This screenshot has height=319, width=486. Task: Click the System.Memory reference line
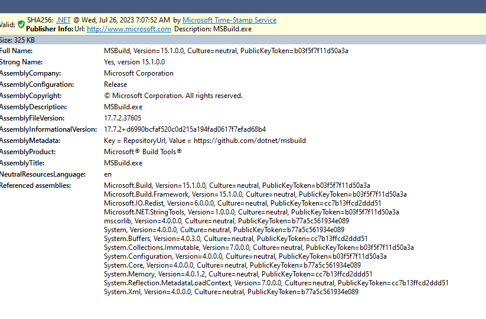click(x=238, y=274)
